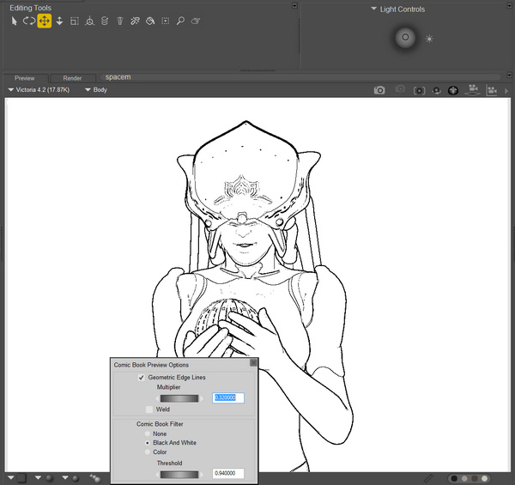Uncheck the Geometric Edge Lines checkbox
This screenshot has width=515, height=485.
pyautogui.click(x=141, y=378)
